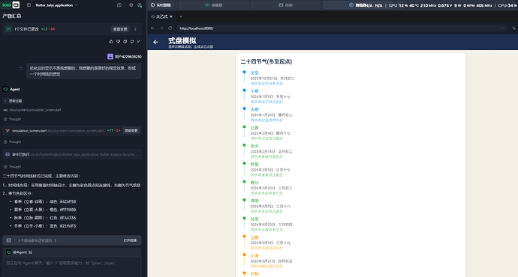
Task: Open the simulation_screen.dart file change row
Action: click(71, 131)
